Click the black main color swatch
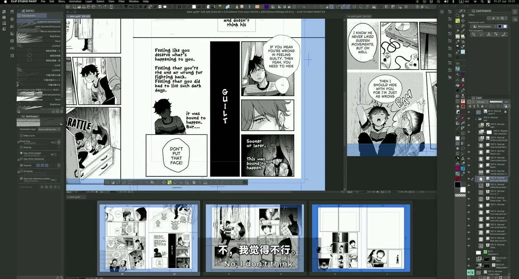The width and height of the screenshot is (519, 279). (457, 185)
